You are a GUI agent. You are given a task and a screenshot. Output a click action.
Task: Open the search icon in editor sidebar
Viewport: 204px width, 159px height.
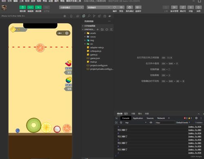point(89,16)
